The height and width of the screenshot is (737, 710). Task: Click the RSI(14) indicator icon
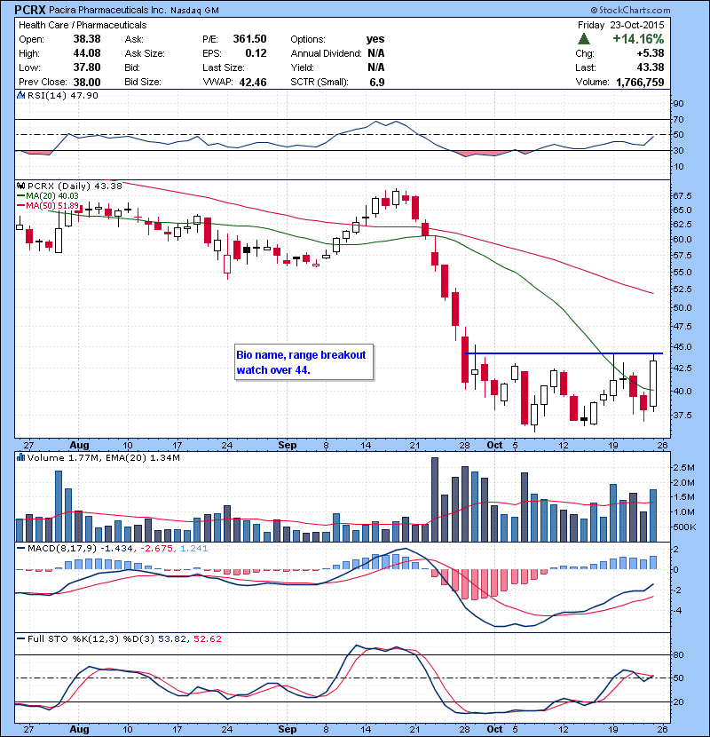coord(20,95)
